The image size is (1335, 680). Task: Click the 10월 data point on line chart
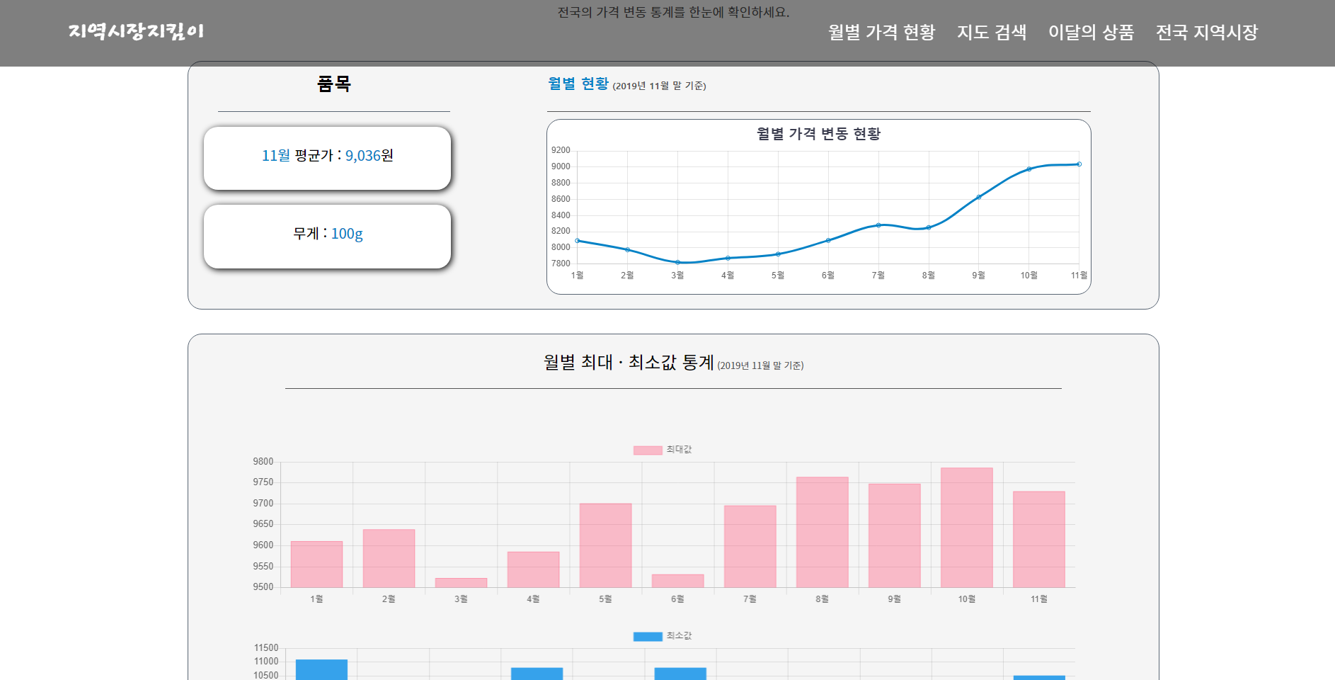point(1029,169)
